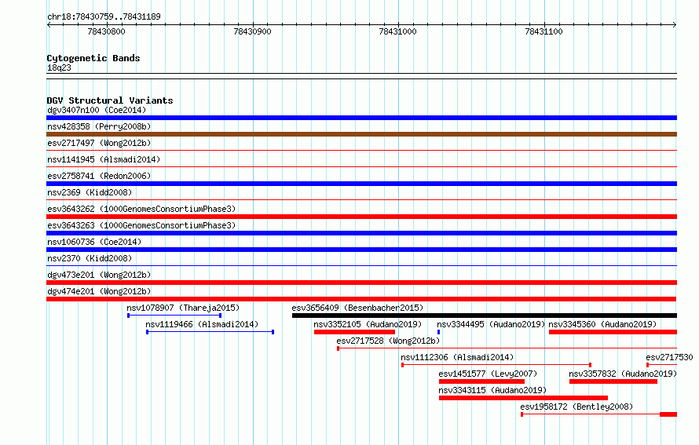Click the chr18:78430759..78431189 region label

pos(104,16)
